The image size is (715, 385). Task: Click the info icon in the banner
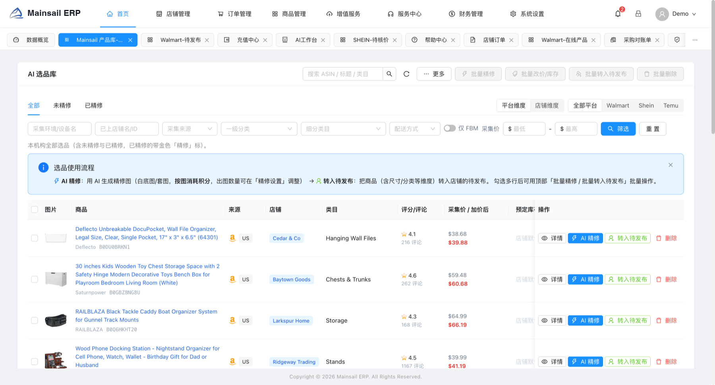(43, 168)
